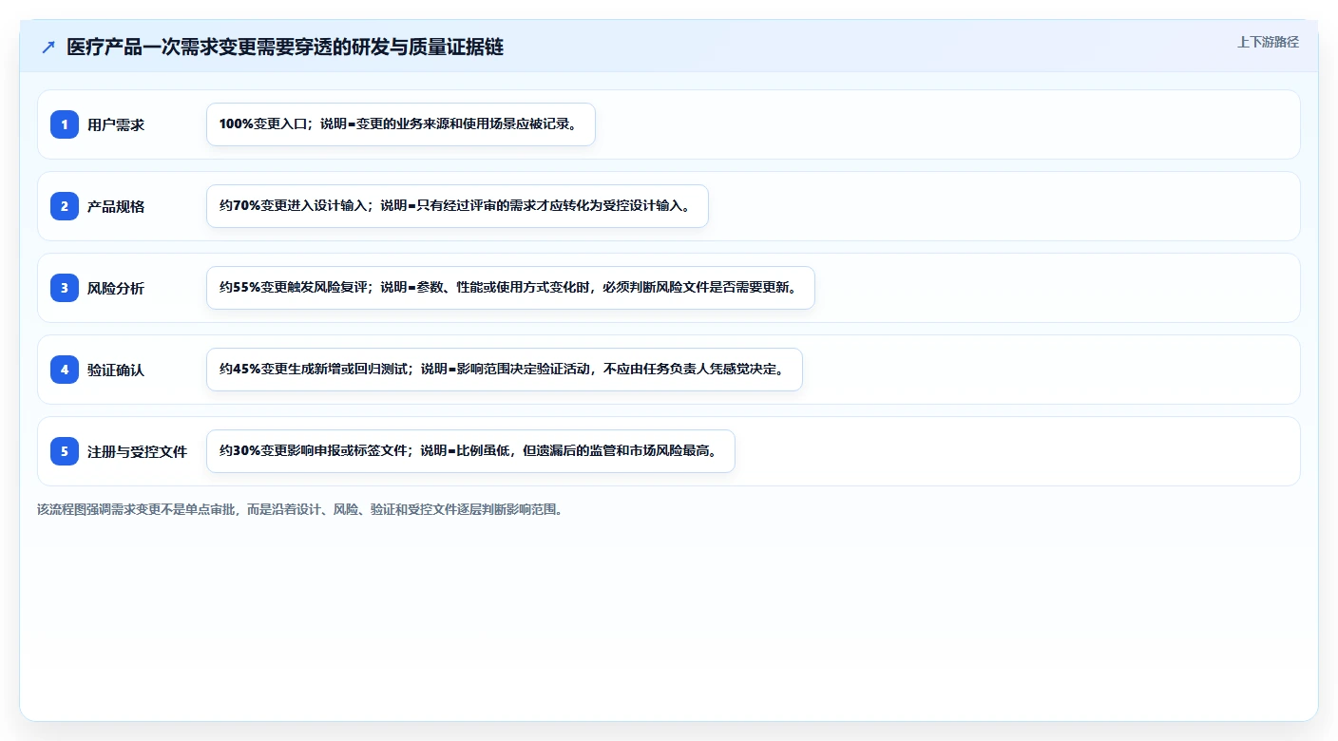The image size is (1338, 741).
Task: Click the 约70%变更进入设计输入 description box
Action: click(x=457, y=206)
